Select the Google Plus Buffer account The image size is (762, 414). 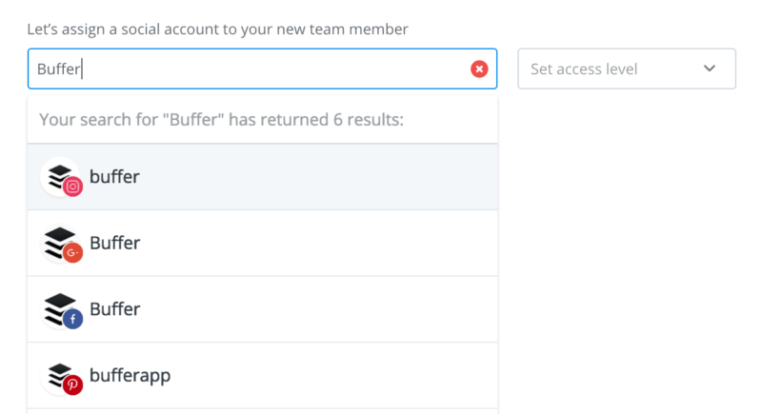click(263, 243)
